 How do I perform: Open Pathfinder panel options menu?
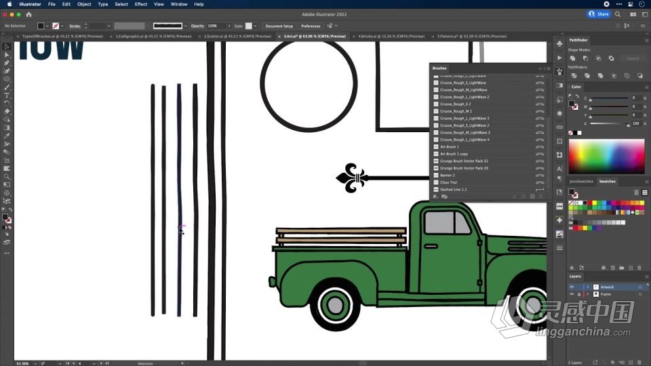click(646, 40)
